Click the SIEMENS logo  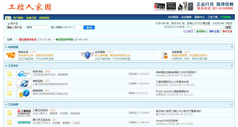click(x=24, y=123)
